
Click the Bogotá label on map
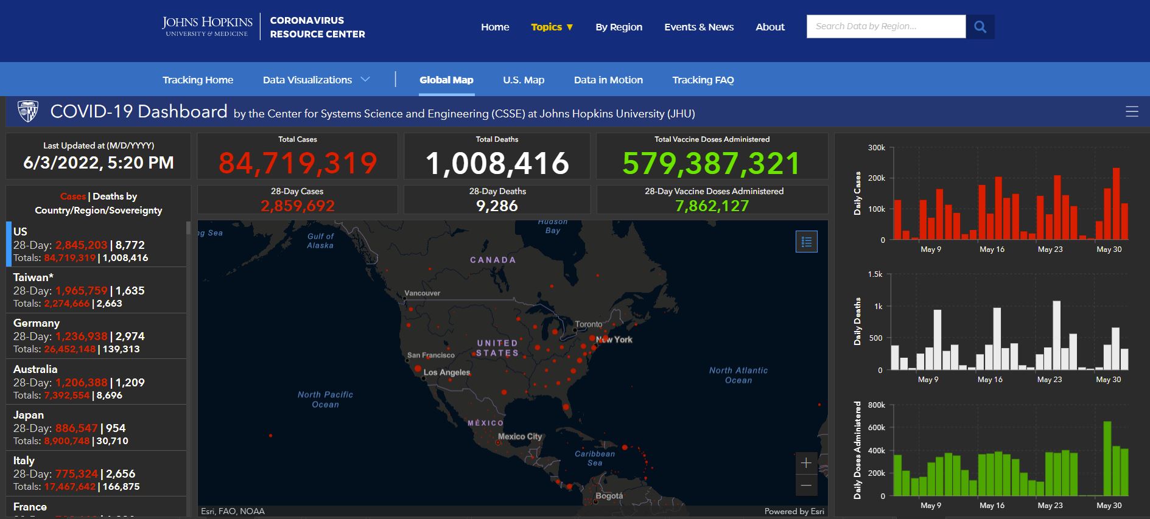pyautogui.click(x=609, y=496)
